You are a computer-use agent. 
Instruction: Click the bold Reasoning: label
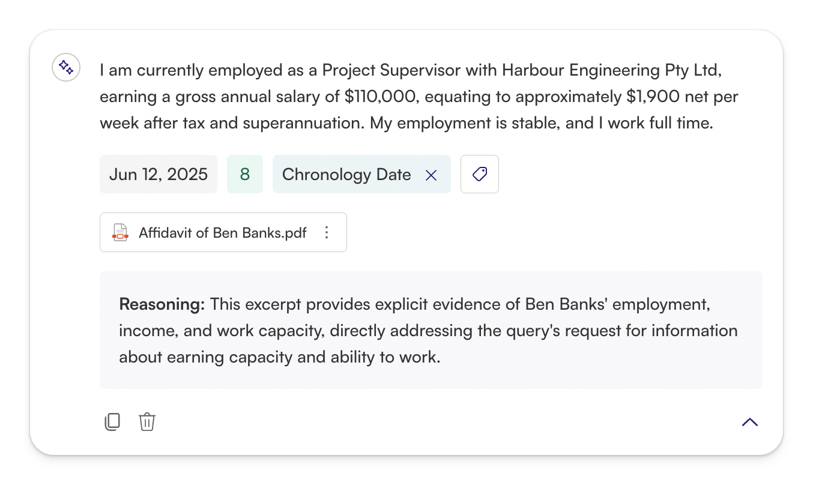[x=162, y=304]
